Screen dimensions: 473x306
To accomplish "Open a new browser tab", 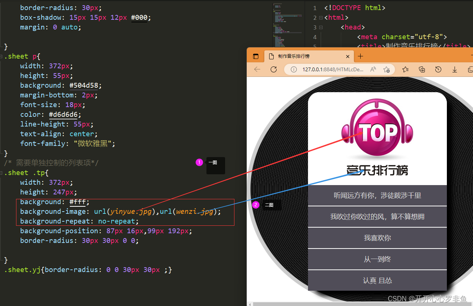I will pyautogui.click(x=360, y=56).
